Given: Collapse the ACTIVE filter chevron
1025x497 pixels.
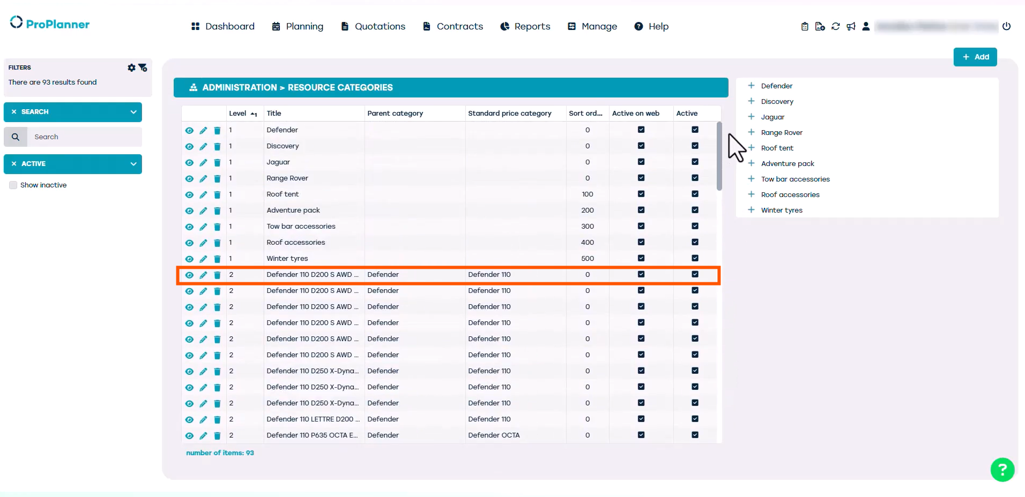Looking at the screenshot, I should (x=133, y=164).
